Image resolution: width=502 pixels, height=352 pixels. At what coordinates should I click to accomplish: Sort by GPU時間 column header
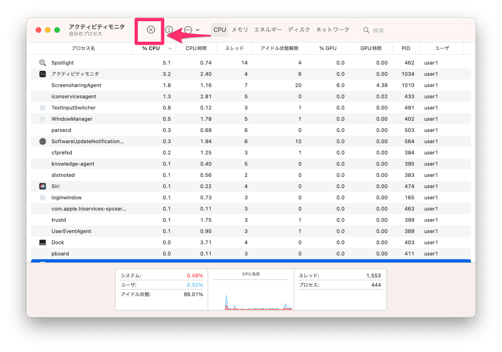tap(371, 48)
